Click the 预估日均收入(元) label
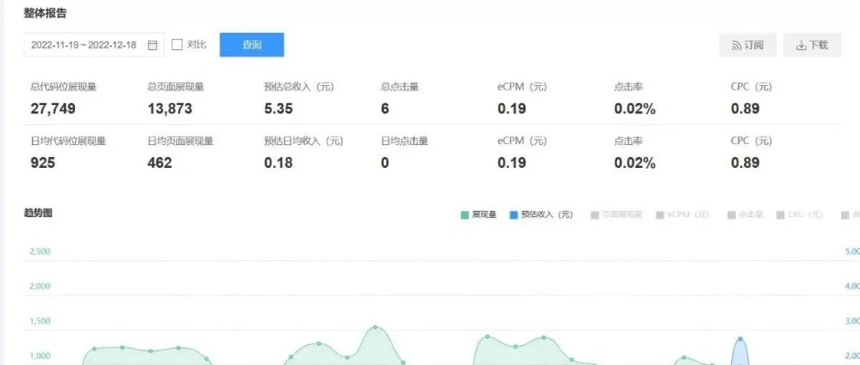The height and width of the screenshot is (365, 860). pyautogui.click(x=303, y=141)
